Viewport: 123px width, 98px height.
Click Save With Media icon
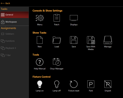coord(91,40)
